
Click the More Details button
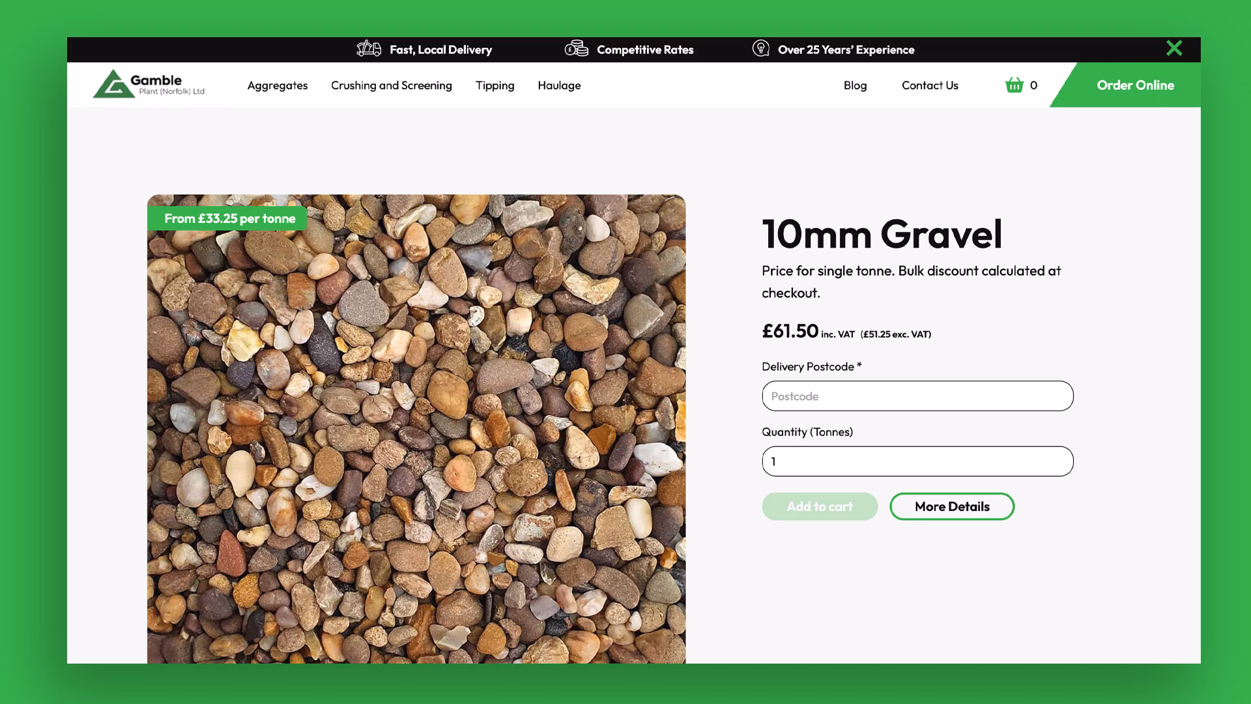(x=951, y=506)
